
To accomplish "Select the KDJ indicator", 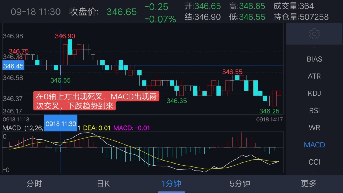I will point(314,93).
